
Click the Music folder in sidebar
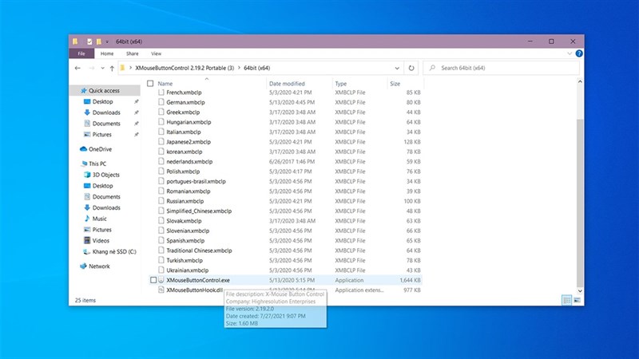point(99,219)
